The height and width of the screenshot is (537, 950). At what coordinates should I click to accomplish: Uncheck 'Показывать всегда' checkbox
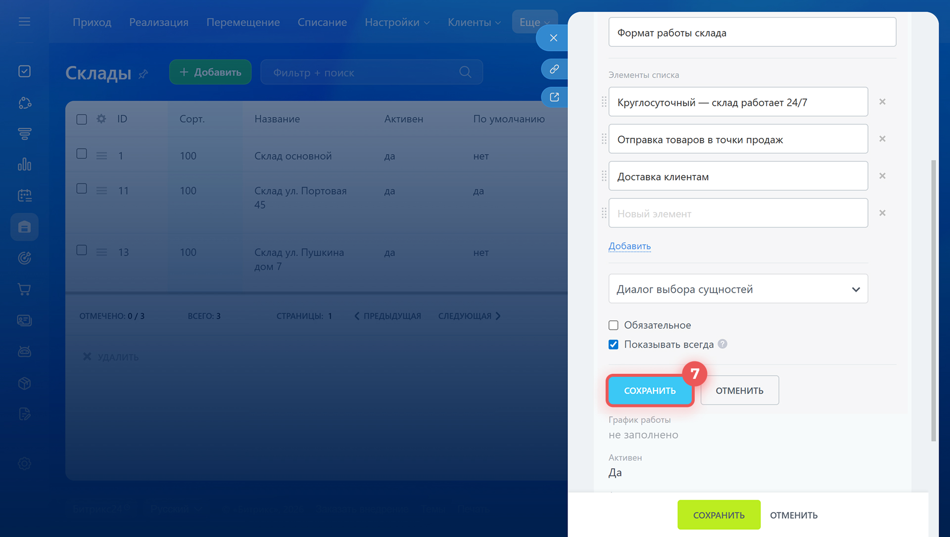tap(614, 345)
